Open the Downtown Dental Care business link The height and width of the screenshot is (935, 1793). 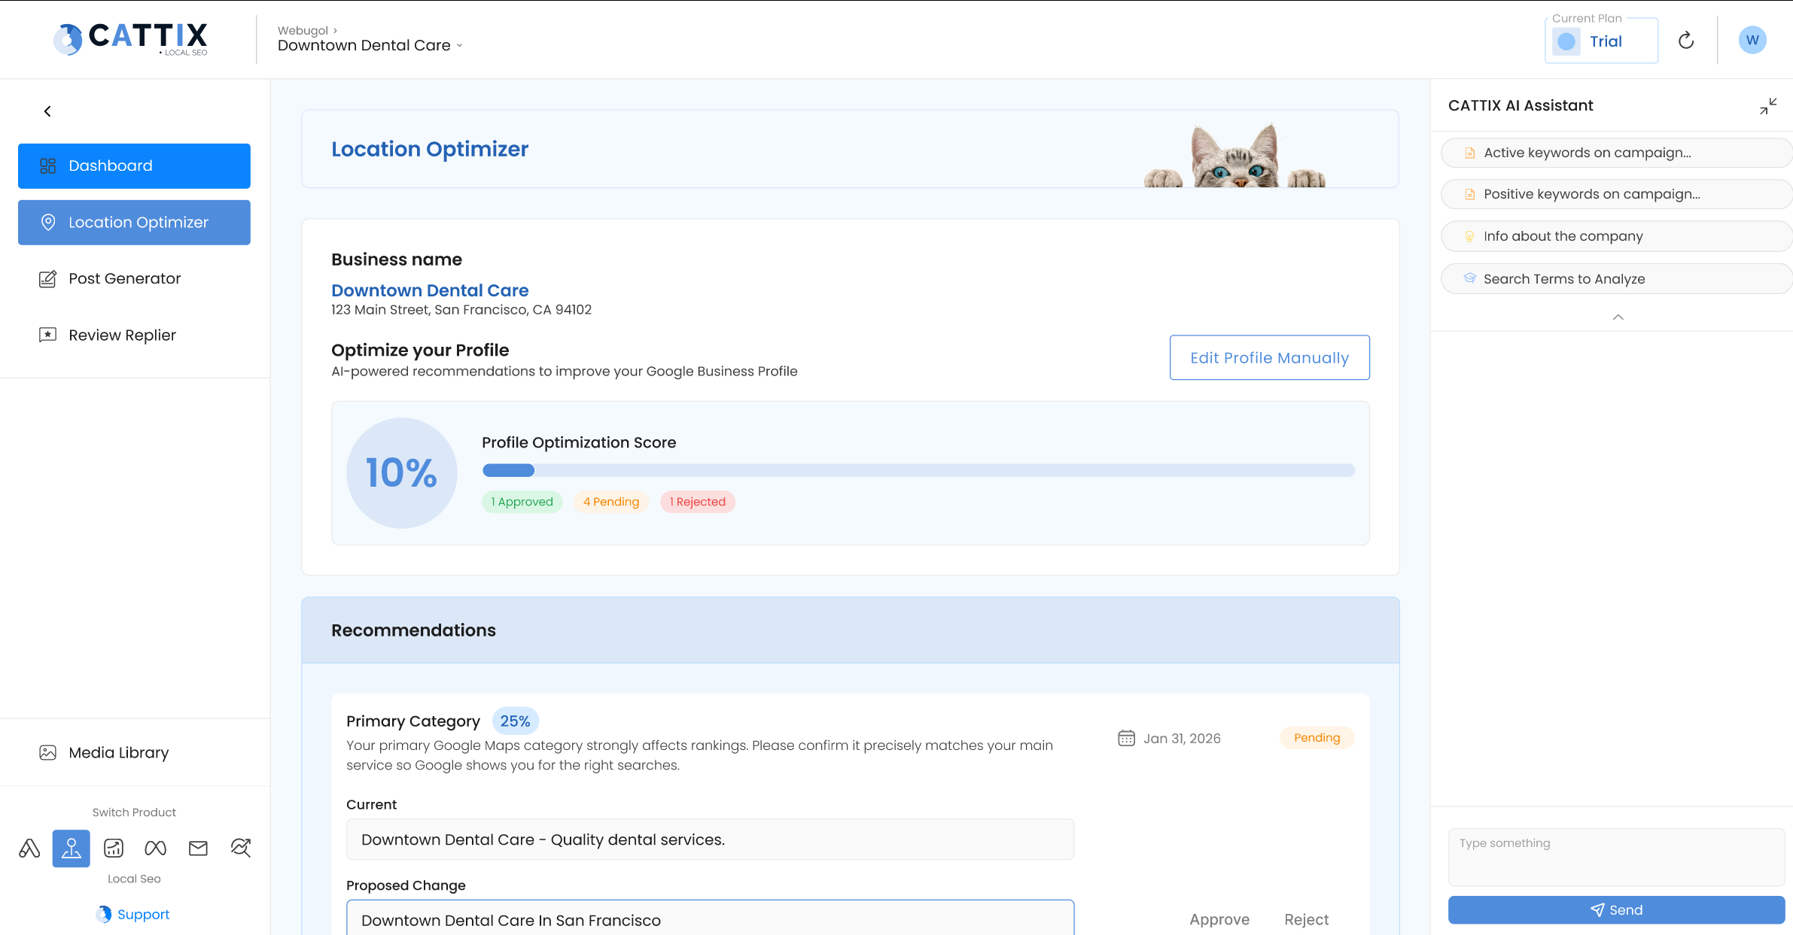(x=430, y=290)
